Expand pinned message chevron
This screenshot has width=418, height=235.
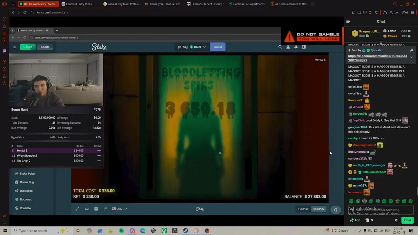coord(411,57)
